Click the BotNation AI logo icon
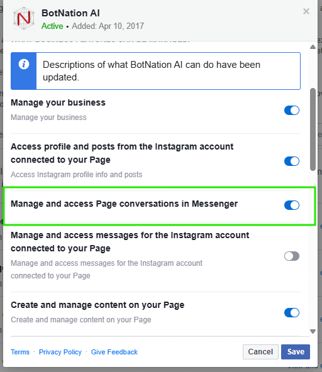The height and width of the screenshot is (372, 322). 24,18
